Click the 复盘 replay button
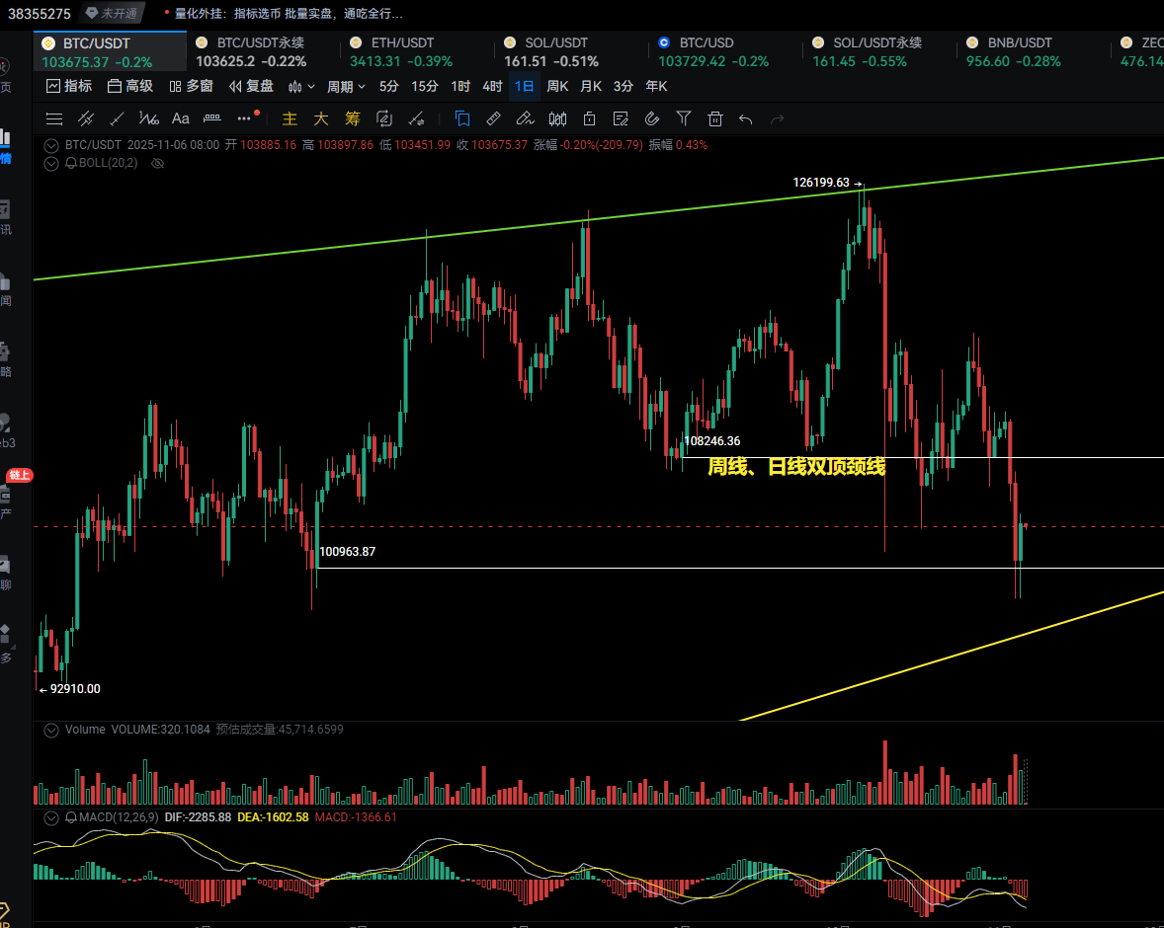 tap(251, 87)
